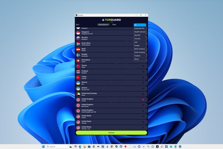Filter servers by South America

pyautogui.click(x=140, y=52)
